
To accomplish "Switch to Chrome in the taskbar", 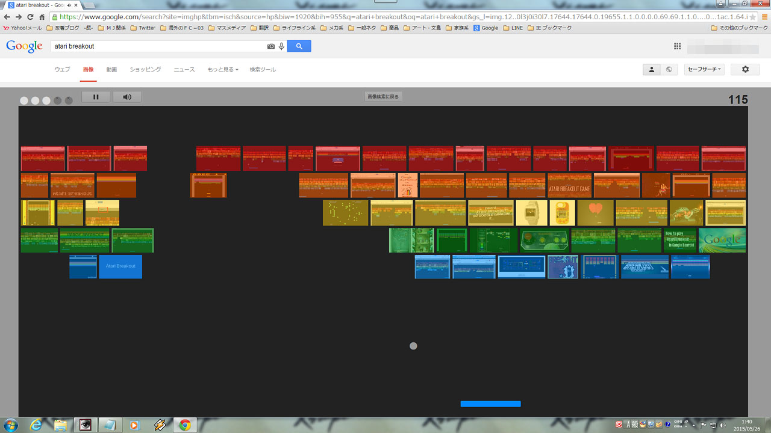I will coord(185,425).
